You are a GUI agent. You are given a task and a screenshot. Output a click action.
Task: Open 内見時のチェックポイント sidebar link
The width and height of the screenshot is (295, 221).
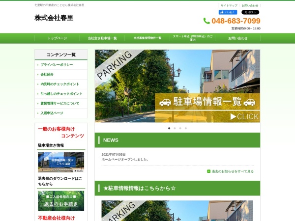coord(61,84)
